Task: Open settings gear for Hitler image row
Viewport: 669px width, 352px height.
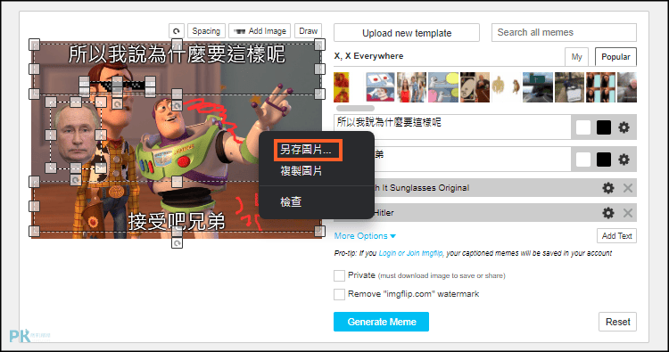Action: click(x=608, y=213)
